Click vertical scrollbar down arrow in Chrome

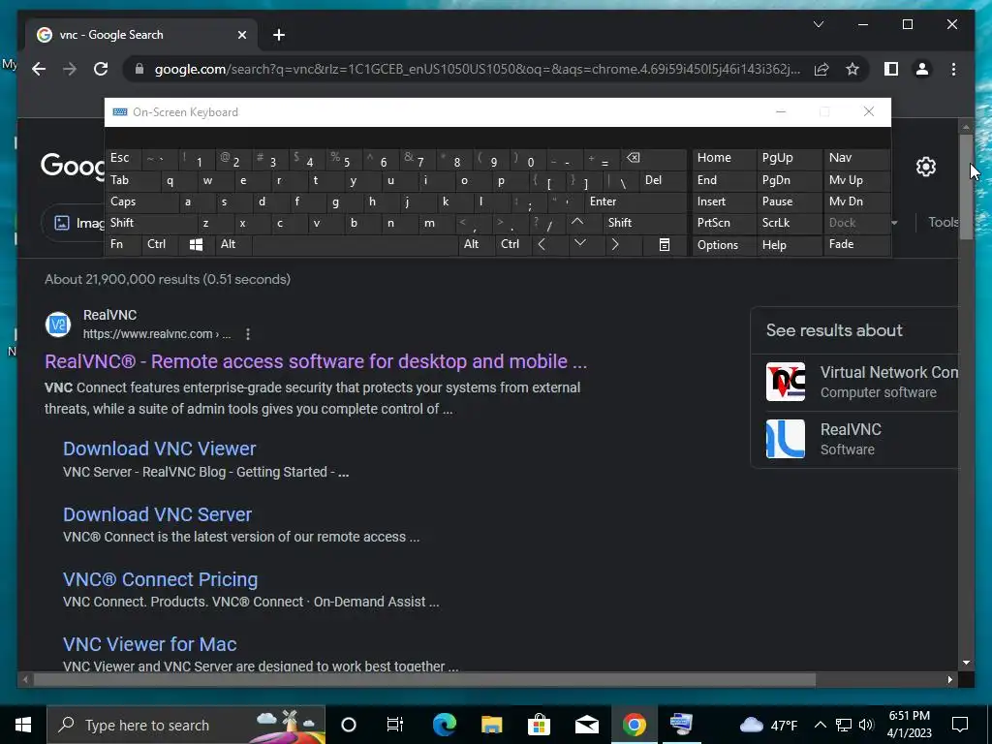click(966, 663)
